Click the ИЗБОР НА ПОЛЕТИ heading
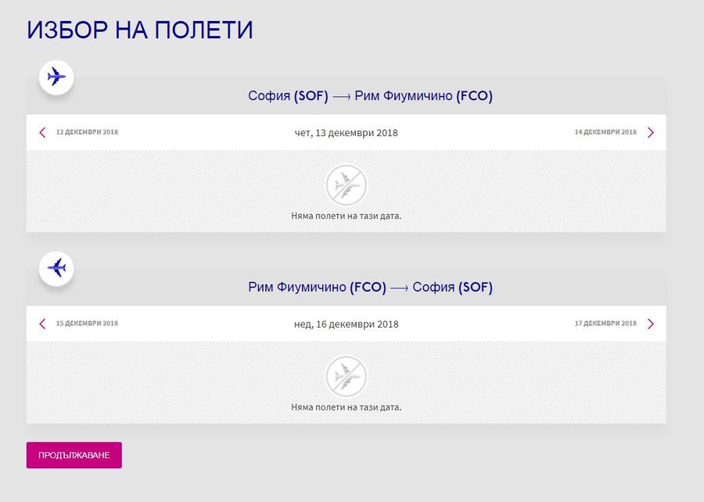 tap(140, 30)
